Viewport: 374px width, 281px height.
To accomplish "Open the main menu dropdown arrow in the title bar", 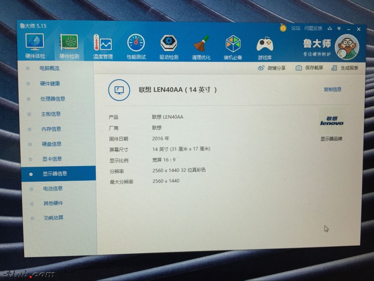I will tap(339, 28).
